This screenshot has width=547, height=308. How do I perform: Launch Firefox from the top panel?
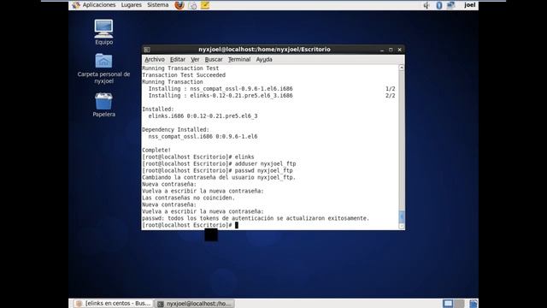tap(179, 5)
